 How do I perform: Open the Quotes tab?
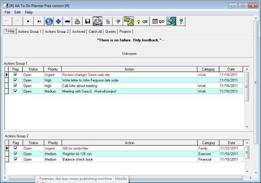coord(110,31)
